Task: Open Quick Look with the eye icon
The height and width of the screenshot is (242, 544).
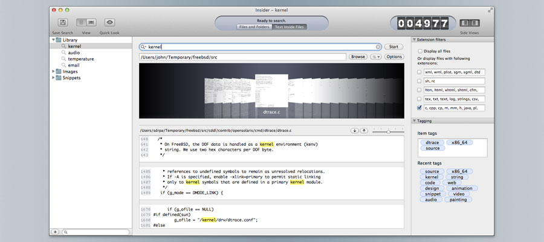Action: coord(109,22)
